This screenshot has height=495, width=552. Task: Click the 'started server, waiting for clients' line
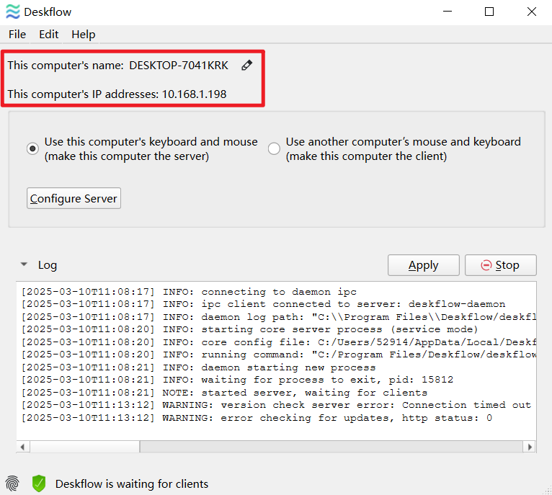tap(224, 393)
